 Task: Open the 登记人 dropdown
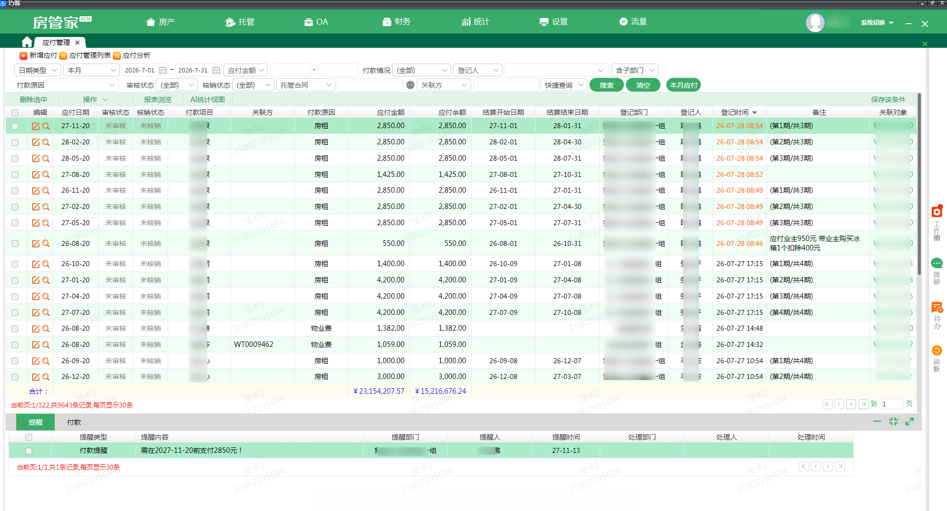coord(478,70)
